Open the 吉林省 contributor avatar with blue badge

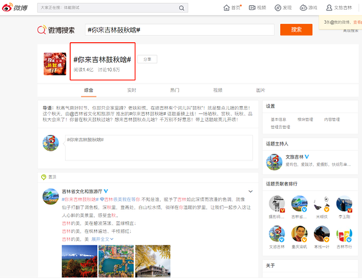[299, 204]
